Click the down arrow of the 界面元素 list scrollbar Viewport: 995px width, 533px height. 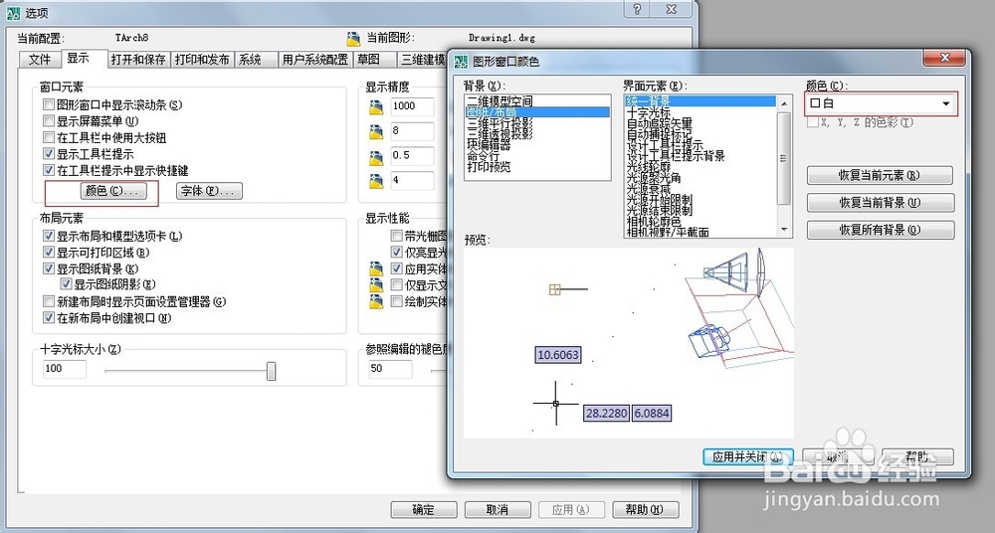[x=784, y=230]
